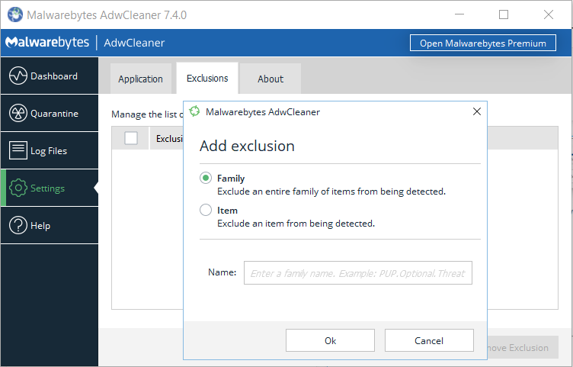The image size is (573, 367).
Task: Click the partially hidden Remove Exclusion button
Action: 523,347
